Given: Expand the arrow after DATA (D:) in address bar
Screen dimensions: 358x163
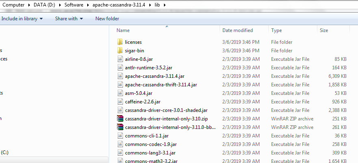Looking at the screenshot, I should pyautogui.click(x=60, y=5).
